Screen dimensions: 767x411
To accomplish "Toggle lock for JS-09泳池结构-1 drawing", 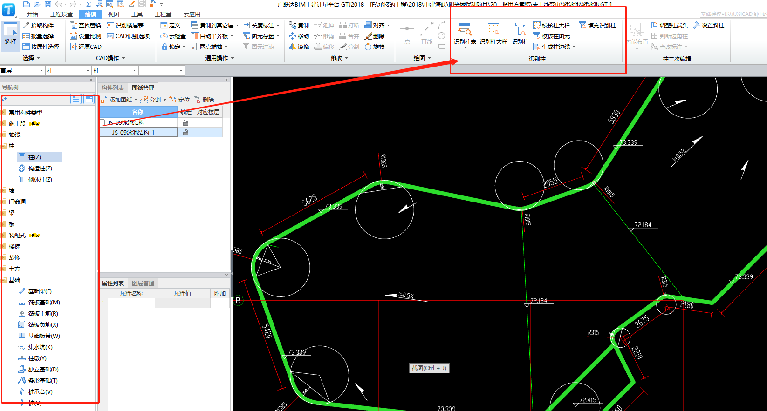I will [185, 132].
